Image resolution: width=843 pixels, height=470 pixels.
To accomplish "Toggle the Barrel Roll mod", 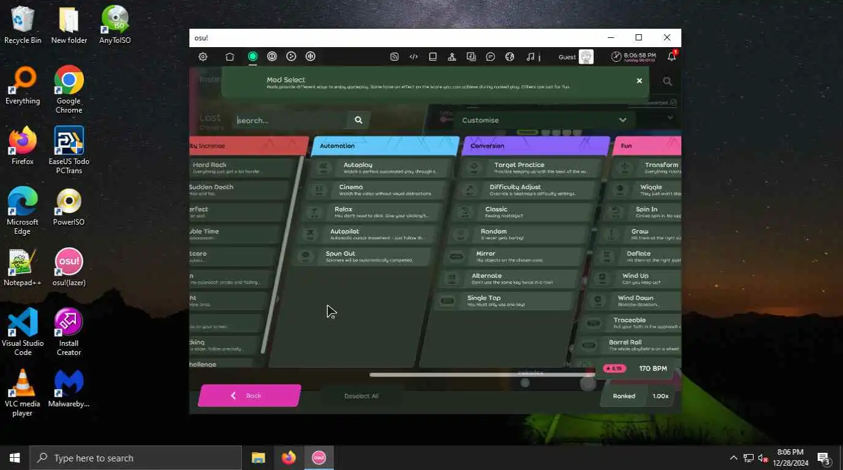I will 629,345.
